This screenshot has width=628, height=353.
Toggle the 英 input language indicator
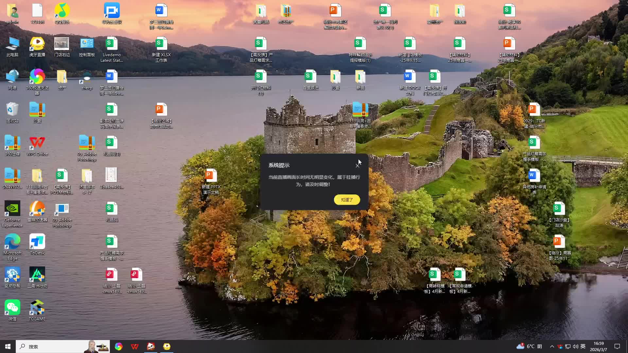click(583, 346)
